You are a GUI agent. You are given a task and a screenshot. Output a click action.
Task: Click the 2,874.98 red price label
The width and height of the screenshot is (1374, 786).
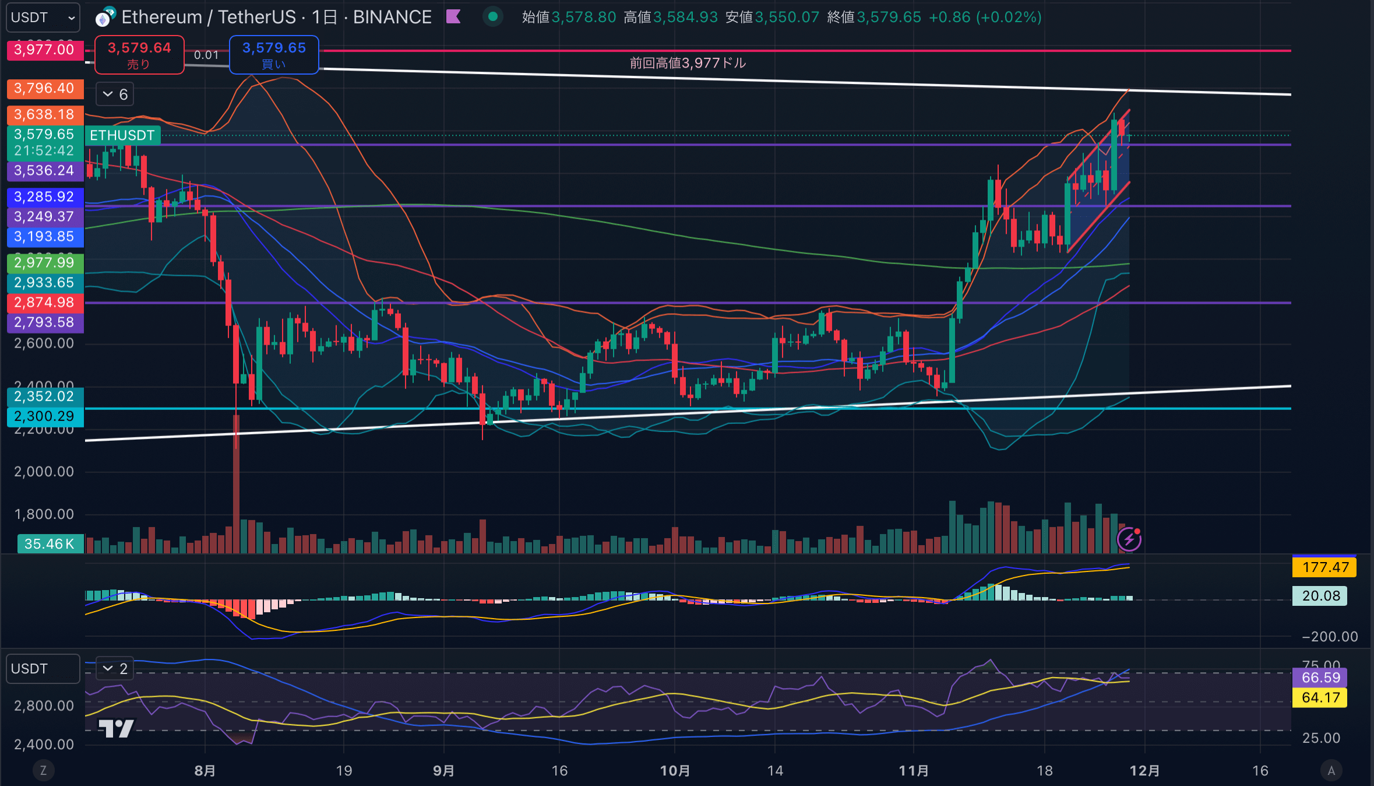pyautogui.click(x=45, y=303)
